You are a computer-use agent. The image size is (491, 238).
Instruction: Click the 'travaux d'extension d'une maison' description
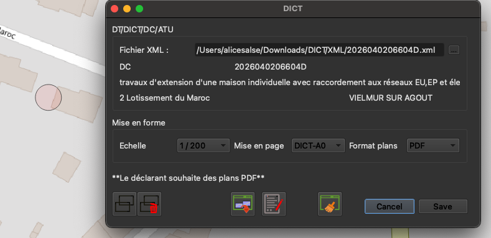[x=289, y=83]
